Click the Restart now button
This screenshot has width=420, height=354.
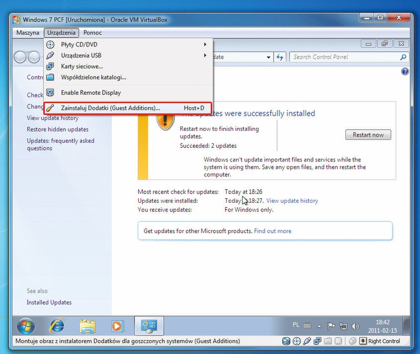pos(368,135)
